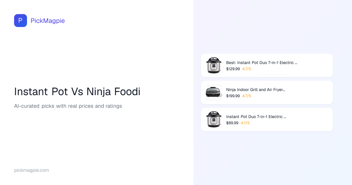Click the Ninja Indoor Grill product image
Image resolution: width=352 pixels, height=185 pixels.
coord(214,92)
